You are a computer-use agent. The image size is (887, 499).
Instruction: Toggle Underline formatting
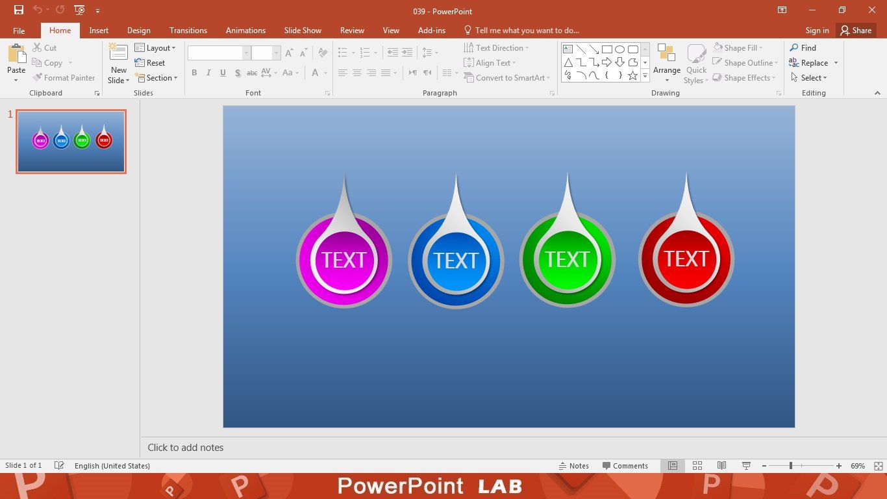pyautogui.click(x=223, y=73)
